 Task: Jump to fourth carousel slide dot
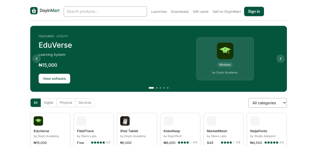[x=164, y=88]
